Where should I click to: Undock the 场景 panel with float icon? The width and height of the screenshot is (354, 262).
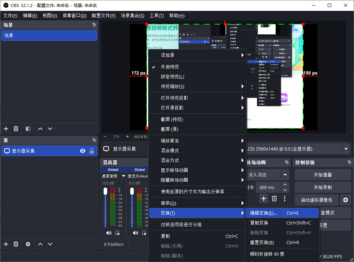pos(94,25)
